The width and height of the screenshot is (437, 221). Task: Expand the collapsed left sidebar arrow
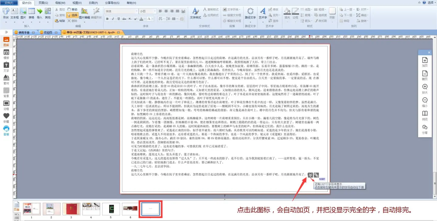[x=6, y=32]
